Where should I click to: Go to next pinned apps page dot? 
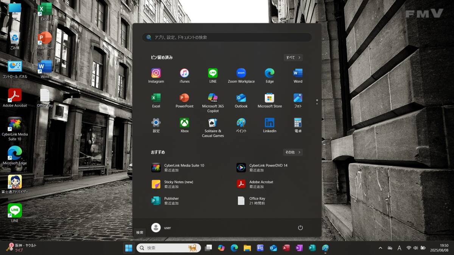point(317,104)
